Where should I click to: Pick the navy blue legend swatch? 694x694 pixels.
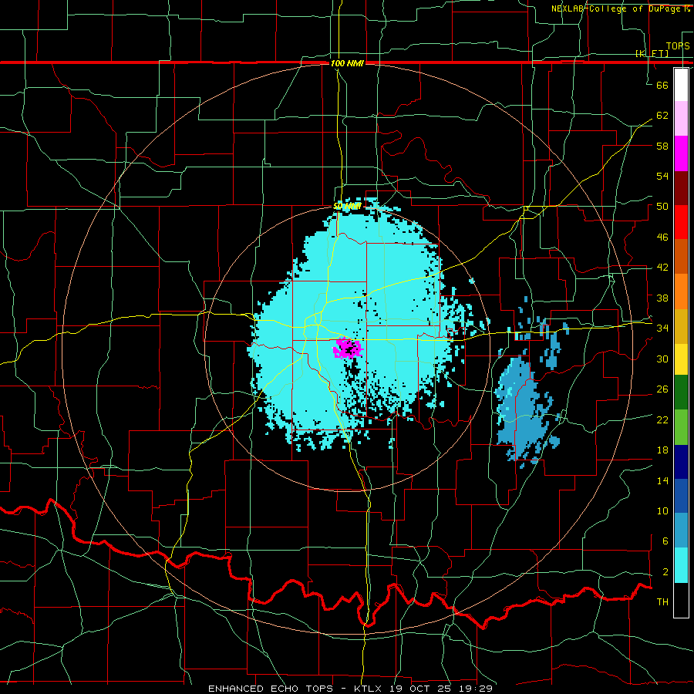click(x=681, y=462)
